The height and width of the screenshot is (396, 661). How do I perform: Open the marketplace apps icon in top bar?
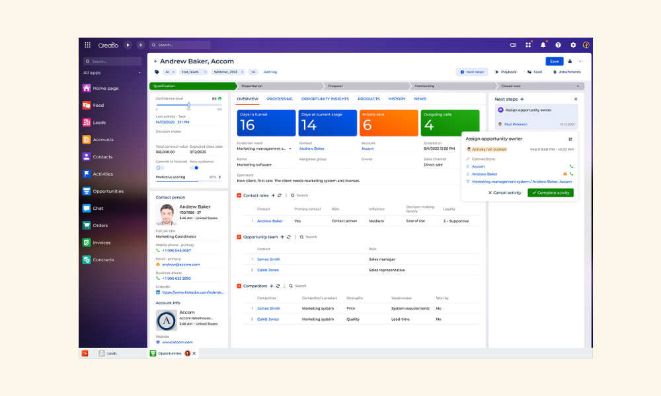pyautogui.click(x=528, y=45)
